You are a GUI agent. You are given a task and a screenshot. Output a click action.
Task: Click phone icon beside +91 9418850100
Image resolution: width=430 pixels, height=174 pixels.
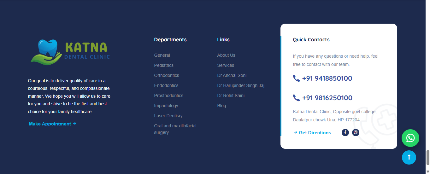tap(296, 78)
